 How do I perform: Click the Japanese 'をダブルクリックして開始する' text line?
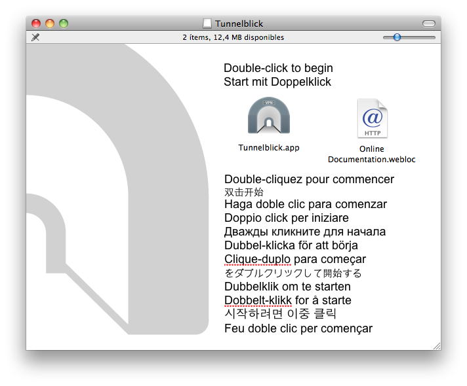tap(293, 273)
